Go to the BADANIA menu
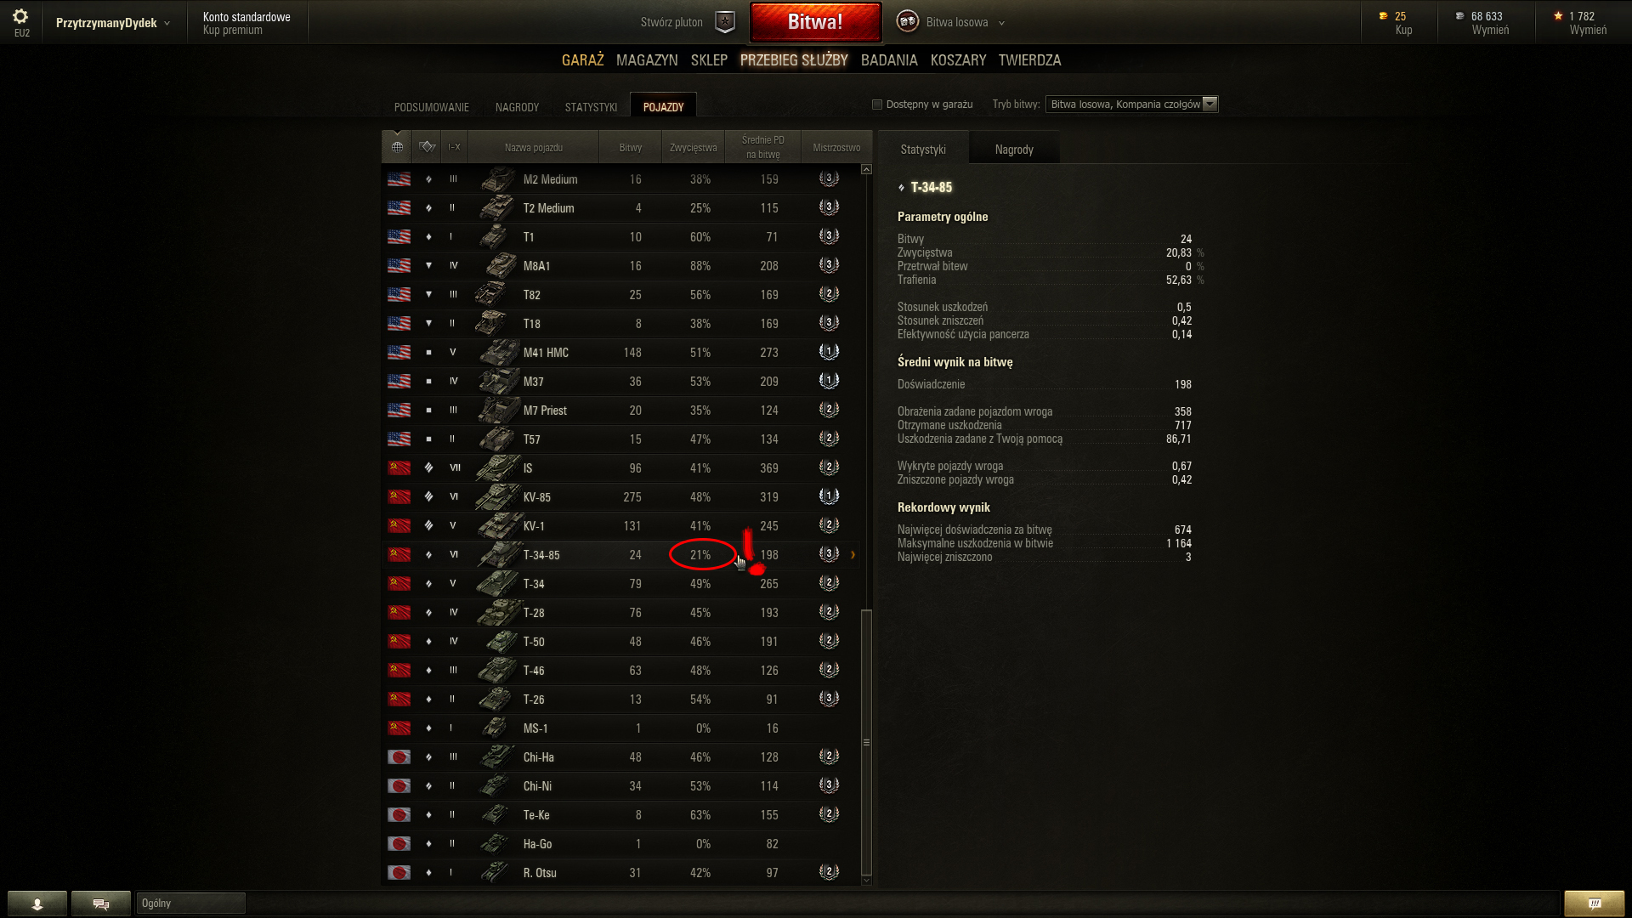1632x918 pixels. 889,60
